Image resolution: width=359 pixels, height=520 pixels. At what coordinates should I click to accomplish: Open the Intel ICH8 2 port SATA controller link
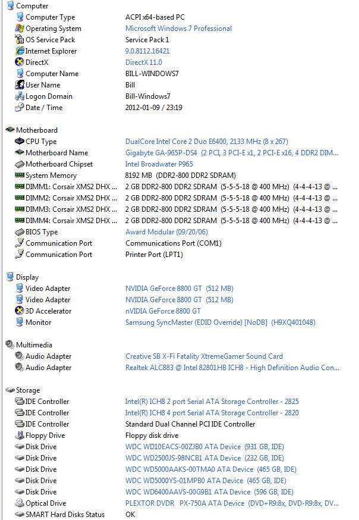(212, 402)
